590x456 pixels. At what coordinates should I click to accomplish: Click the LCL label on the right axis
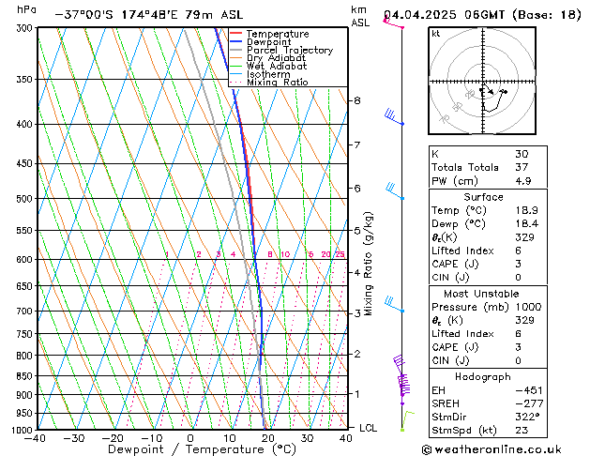pos(369,428)
